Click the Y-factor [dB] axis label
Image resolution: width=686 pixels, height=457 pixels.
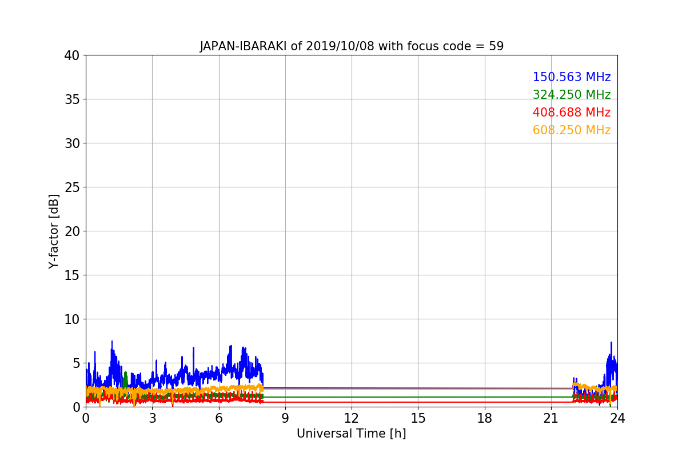click(54, 231)
